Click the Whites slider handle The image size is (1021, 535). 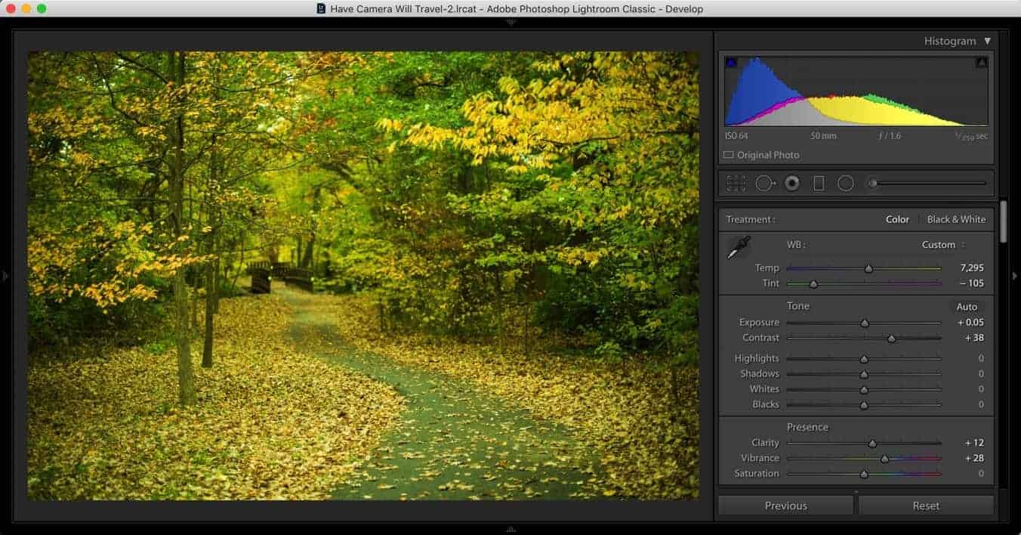click(x=864, y=390)
